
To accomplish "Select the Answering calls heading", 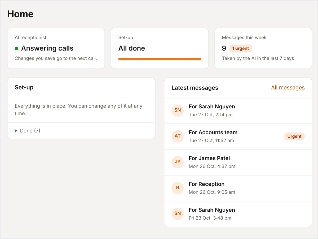I will tap(47, 48).
